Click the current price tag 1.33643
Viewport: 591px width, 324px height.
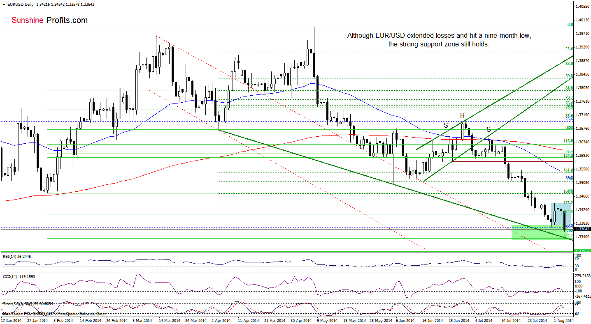pos(583,229)
